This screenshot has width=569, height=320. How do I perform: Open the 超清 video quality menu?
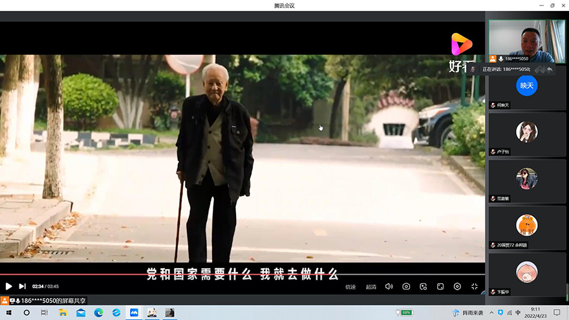coord(371,287)
